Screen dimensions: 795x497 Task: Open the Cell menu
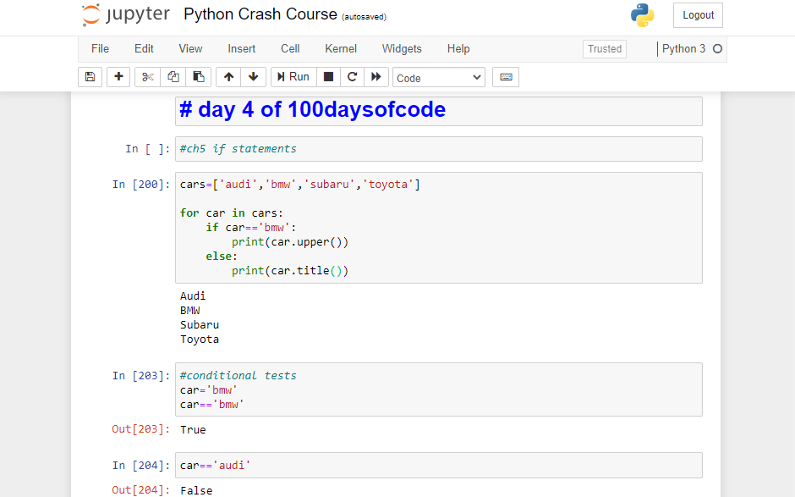tap(290, 49)
